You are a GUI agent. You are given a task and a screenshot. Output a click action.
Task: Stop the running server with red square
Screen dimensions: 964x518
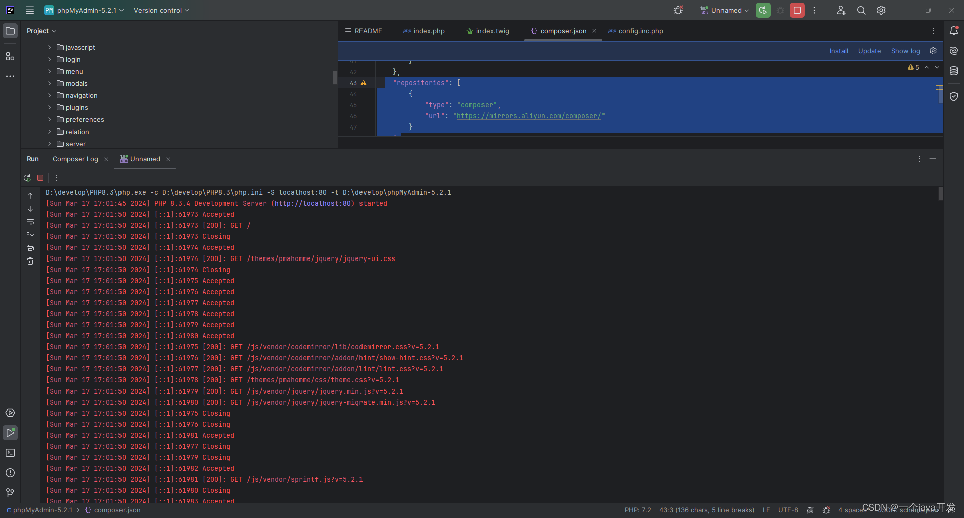point(40,178)
